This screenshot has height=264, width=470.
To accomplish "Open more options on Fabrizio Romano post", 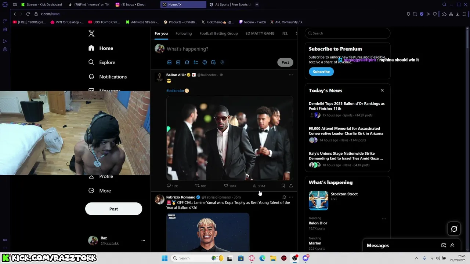I will point(291,197).
